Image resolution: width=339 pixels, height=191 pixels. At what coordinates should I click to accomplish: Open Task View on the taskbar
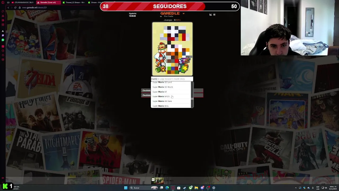coord(161,188)
